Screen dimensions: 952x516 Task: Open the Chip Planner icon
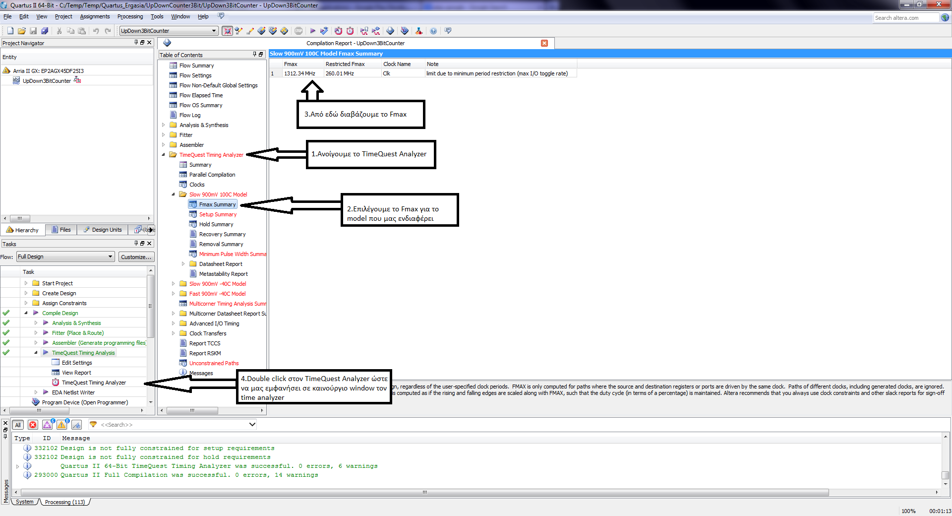click(x=284, y=31)
